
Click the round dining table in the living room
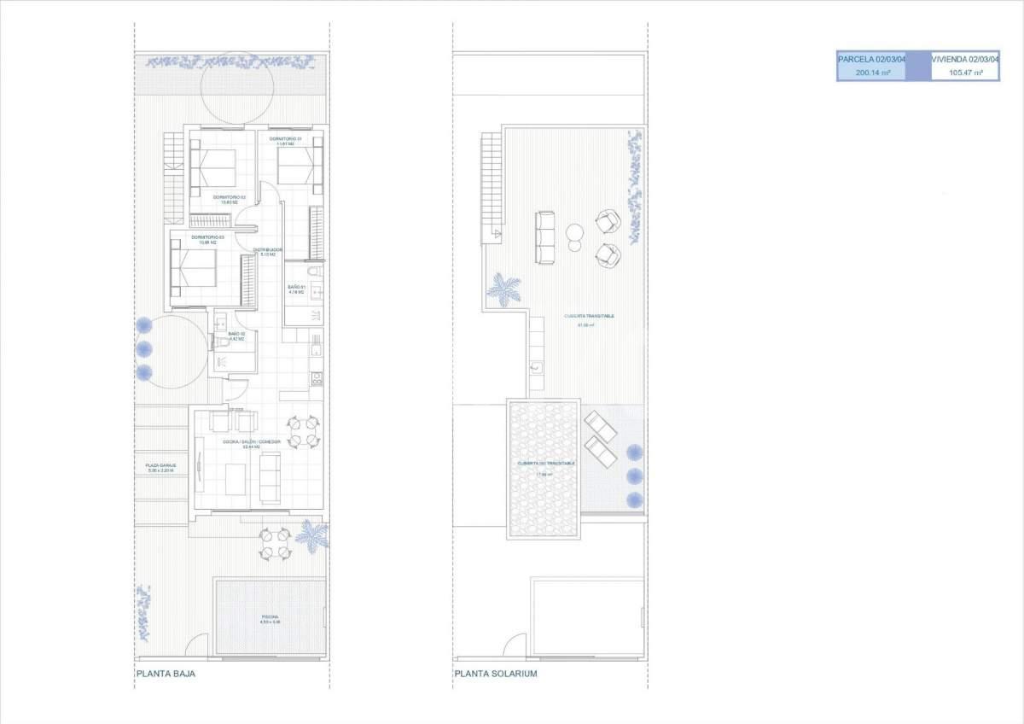(x=302, y=429)
